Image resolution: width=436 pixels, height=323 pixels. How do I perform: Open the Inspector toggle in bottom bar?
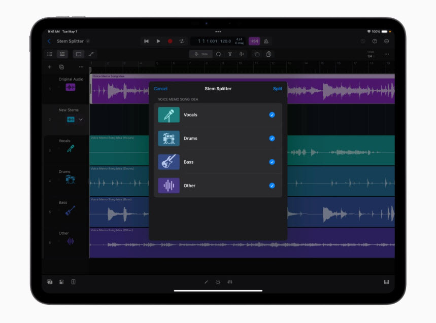click(61, 282)
